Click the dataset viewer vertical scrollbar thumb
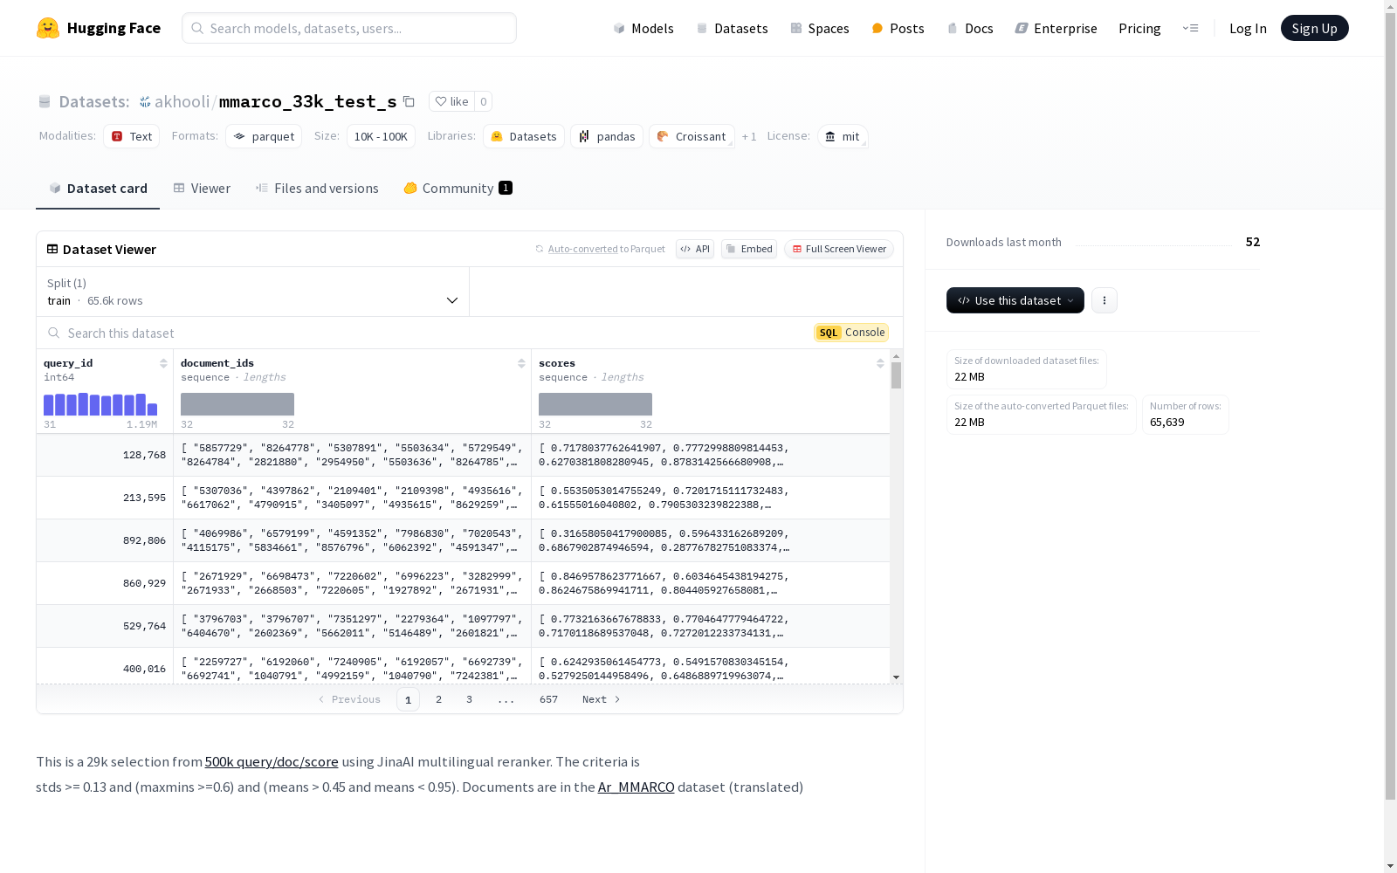 896,375
